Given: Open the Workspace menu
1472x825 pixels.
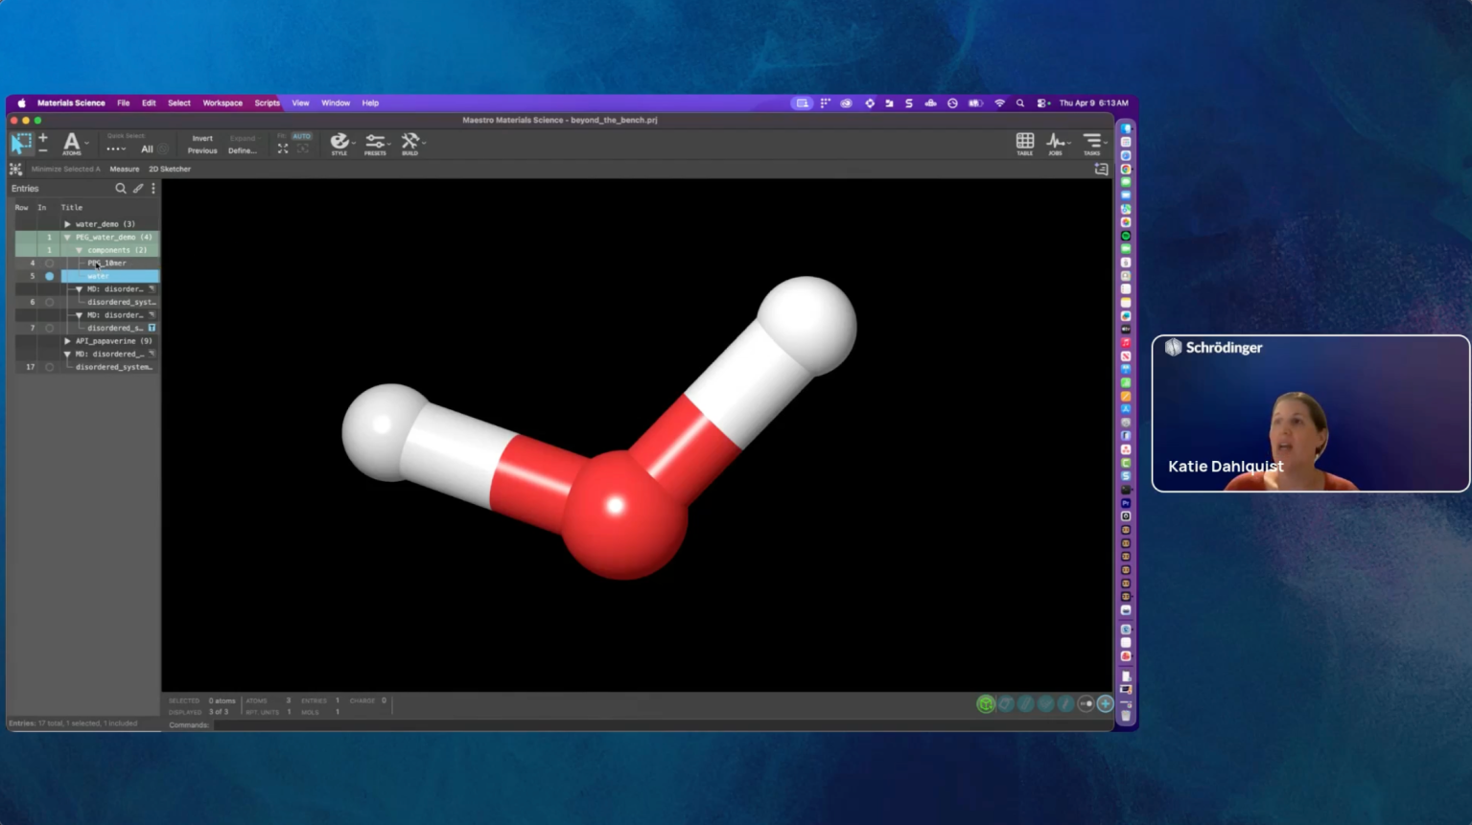Looking at the screenshot, I should point(222,103).
